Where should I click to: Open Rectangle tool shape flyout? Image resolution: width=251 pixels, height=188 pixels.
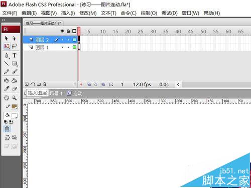pyautogui.click(x=15, y=64)
